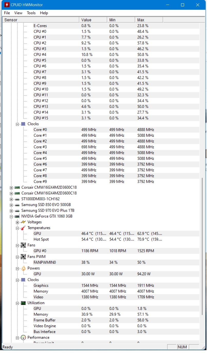This screenshot has height=353, width=208.
Task: Click the Utilization graph icon
Action: pos(23,303)
